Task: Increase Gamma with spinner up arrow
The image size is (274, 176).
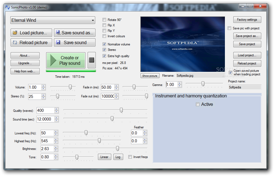Action: pyautogui.click(x=180, y=83)
